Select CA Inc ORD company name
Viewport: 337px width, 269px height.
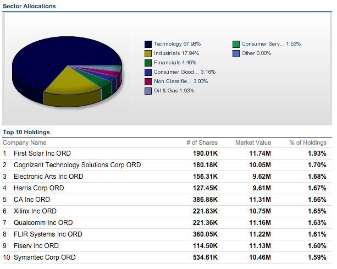[x=31, y=200]
